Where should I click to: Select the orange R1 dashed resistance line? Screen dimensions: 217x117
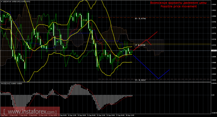(155, 17)
